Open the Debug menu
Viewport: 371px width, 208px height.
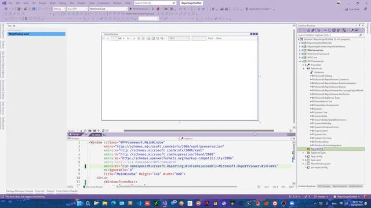[63, 3]
